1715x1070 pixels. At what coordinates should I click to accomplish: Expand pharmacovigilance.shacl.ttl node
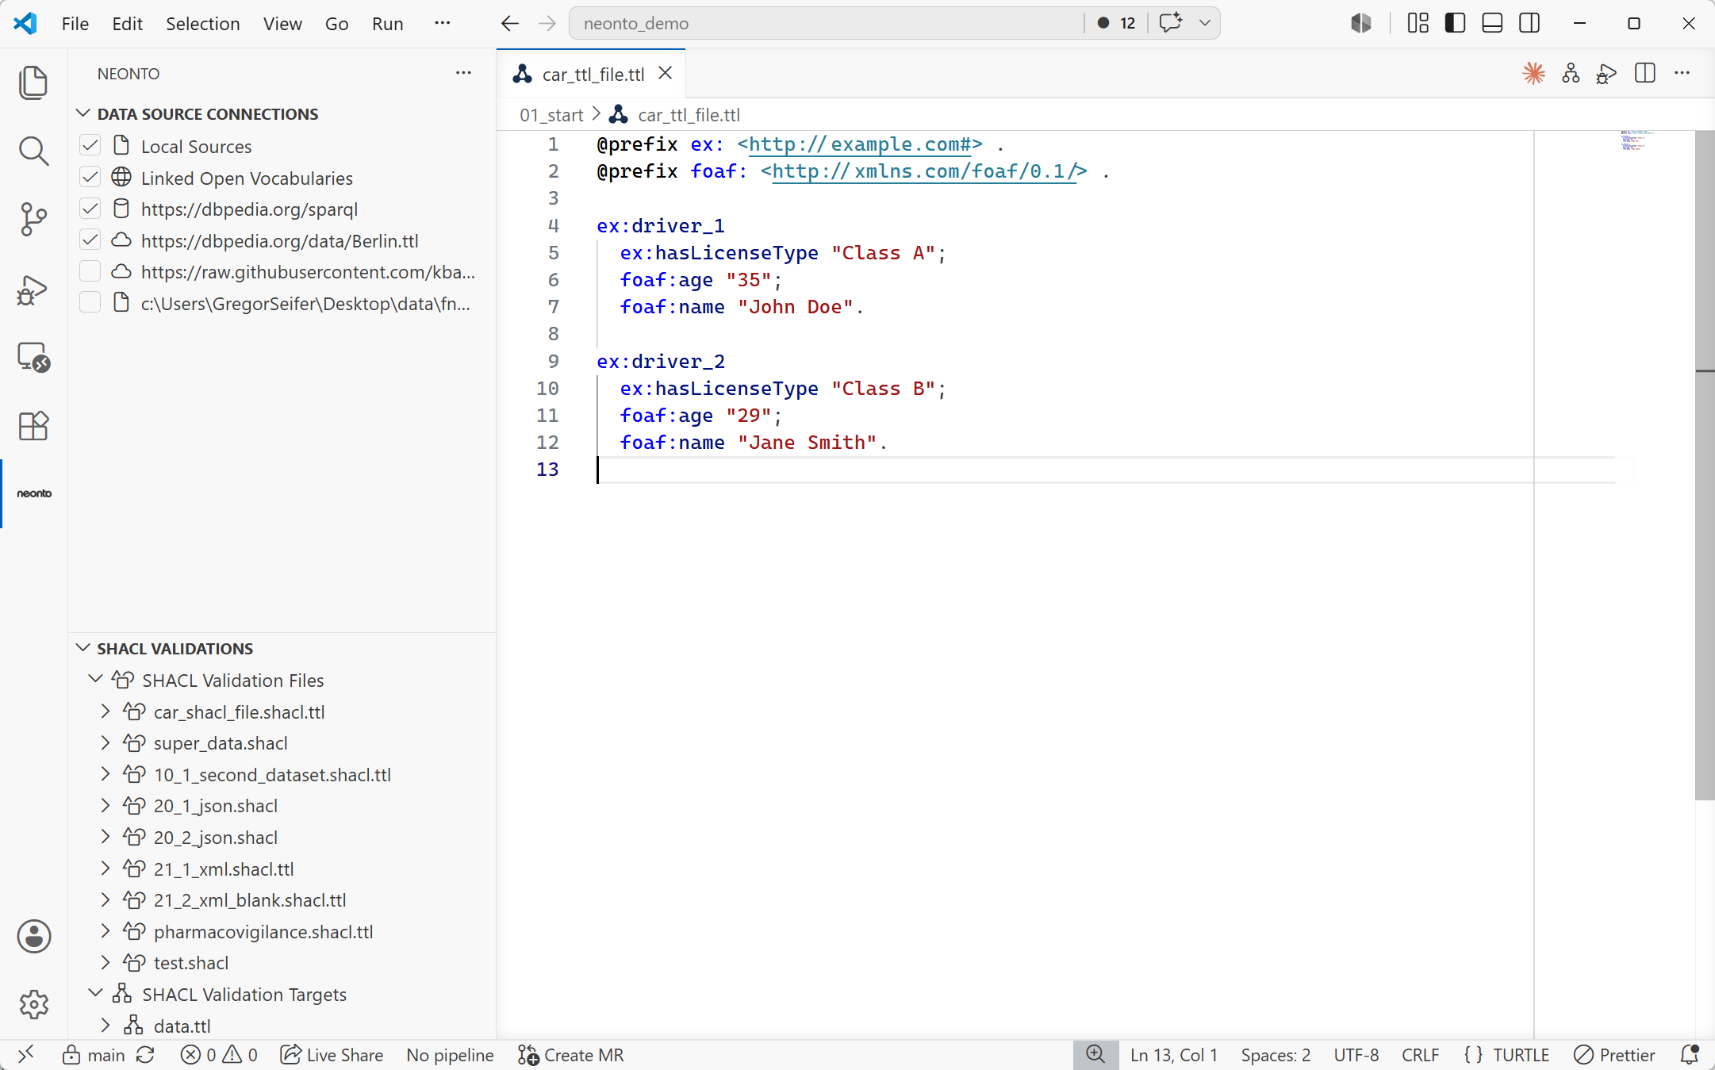click(105, 931)
